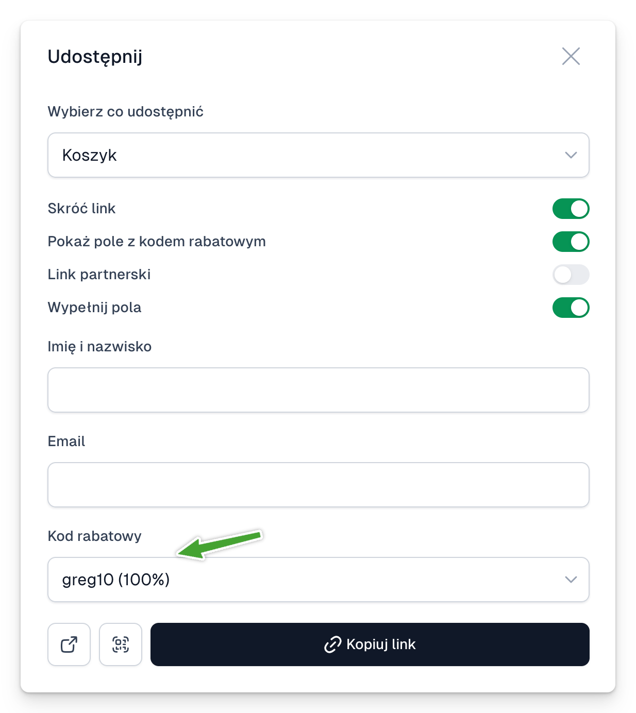Click the chain icon inside Kopiuj link
The height and width of the screenshot is (713, 636).
point(332,644)
